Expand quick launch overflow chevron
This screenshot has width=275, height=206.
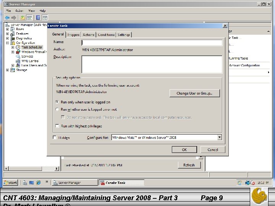click(47, 182)
